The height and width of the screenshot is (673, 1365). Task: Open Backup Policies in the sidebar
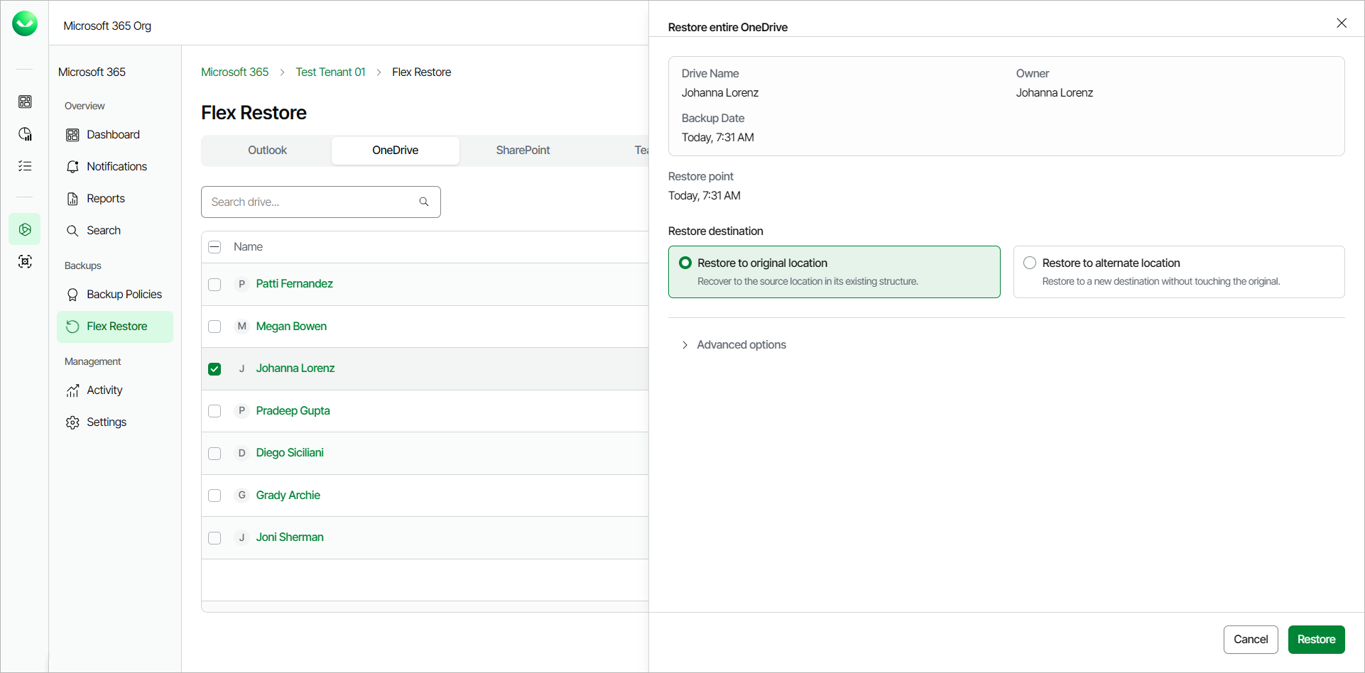tap(115, 295)
